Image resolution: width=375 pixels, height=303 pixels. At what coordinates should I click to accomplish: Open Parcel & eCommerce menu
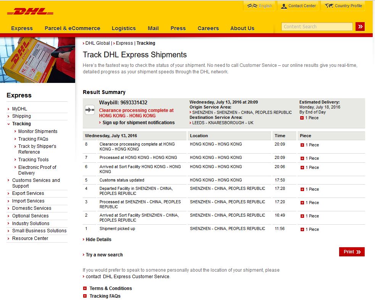[72, 28]
